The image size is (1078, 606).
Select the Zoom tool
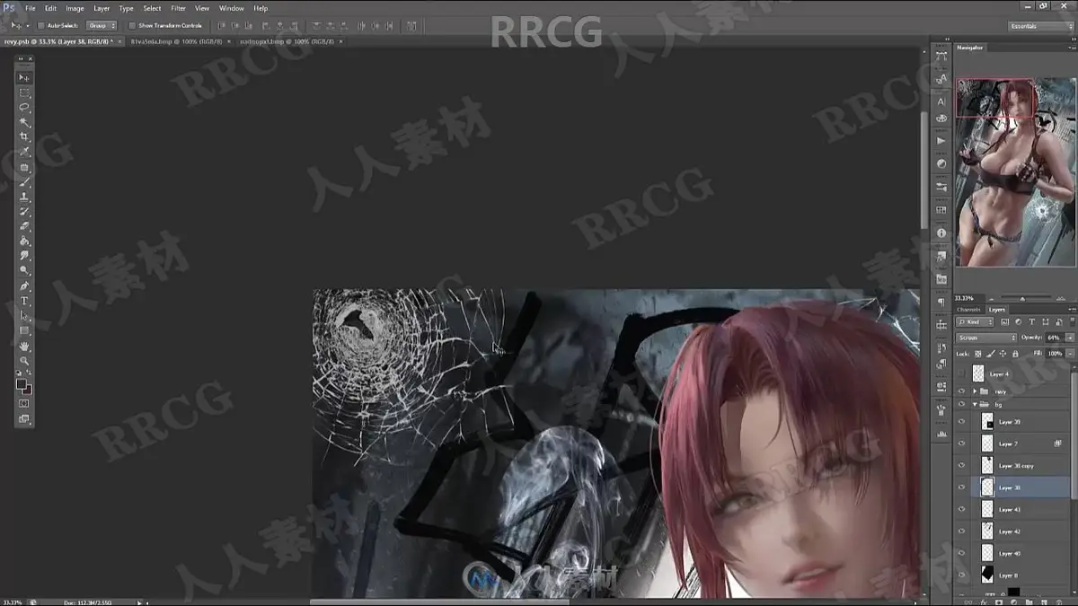pyautogui.click(x=24, y=361)
